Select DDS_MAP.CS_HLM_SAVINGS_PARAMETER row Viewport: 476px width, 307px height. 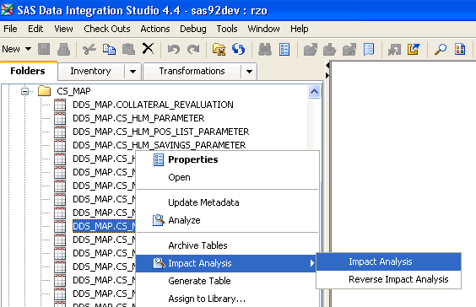point(159,145)
